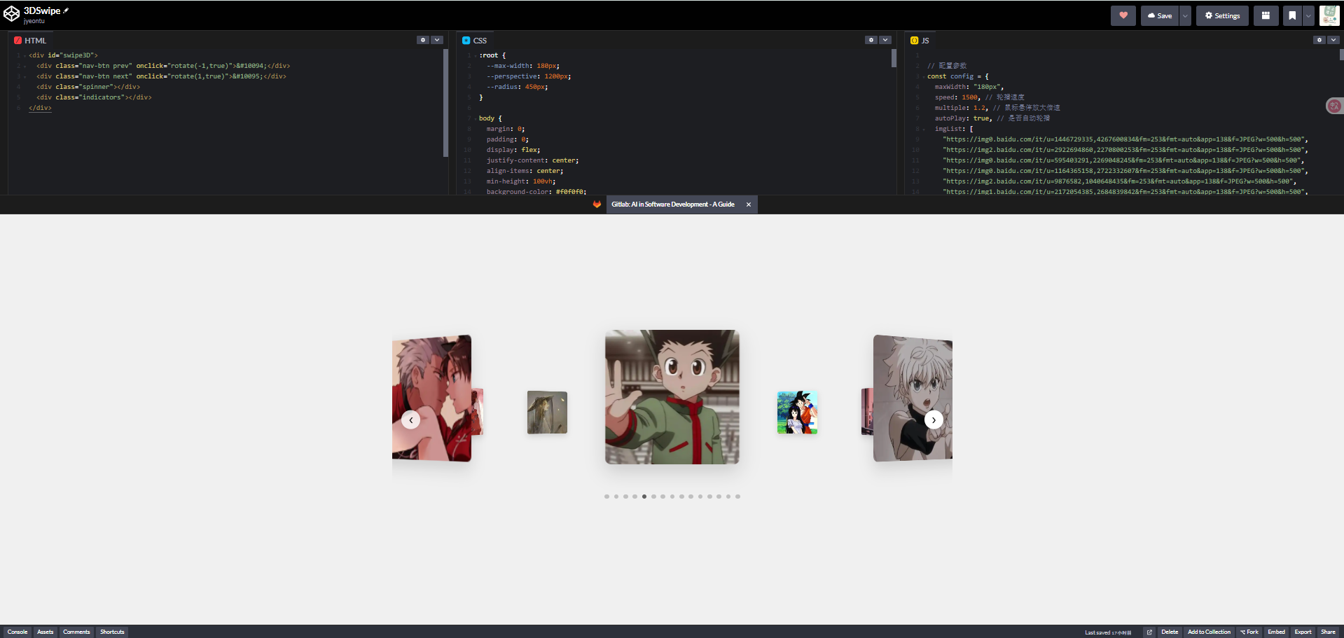Edit pen title via pencil icon
Screen dimensions: 1344x638
[66, 11]
